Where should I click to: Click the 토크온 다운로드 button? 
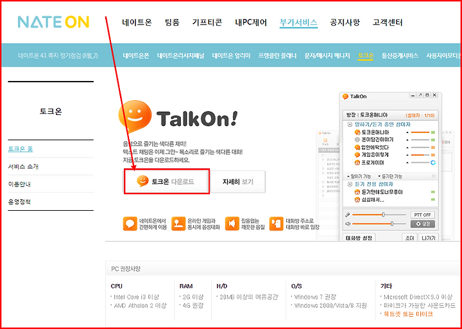(x=167, y=181)
